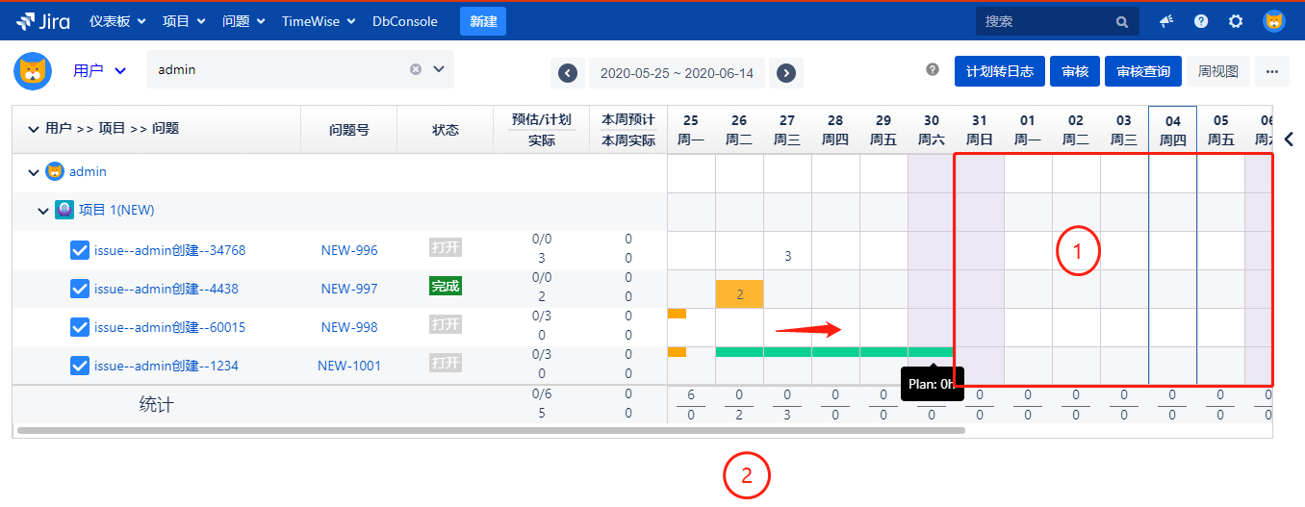Click the three-dots more options button
The image size is (1305, 507).
(x=1271, y=71)
